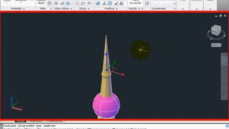Open the SCU menu under ViewCube
Image resolution: width=229 pixels, height=129 pixels.
(216, 45)
